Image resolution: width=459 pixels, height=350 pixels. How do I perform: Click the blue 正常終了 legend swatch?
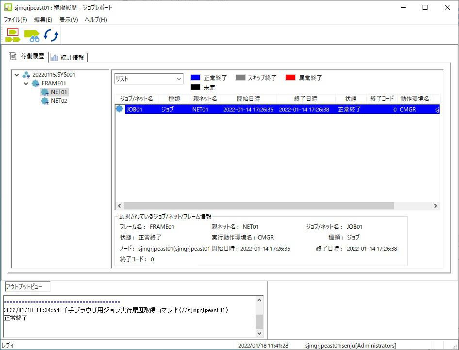coord(195,78)
